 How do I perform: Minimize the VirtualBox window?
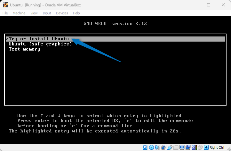click(x=194, y=5)
